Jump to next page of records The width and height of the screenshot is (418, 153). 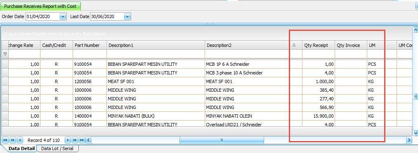(75, 140)
